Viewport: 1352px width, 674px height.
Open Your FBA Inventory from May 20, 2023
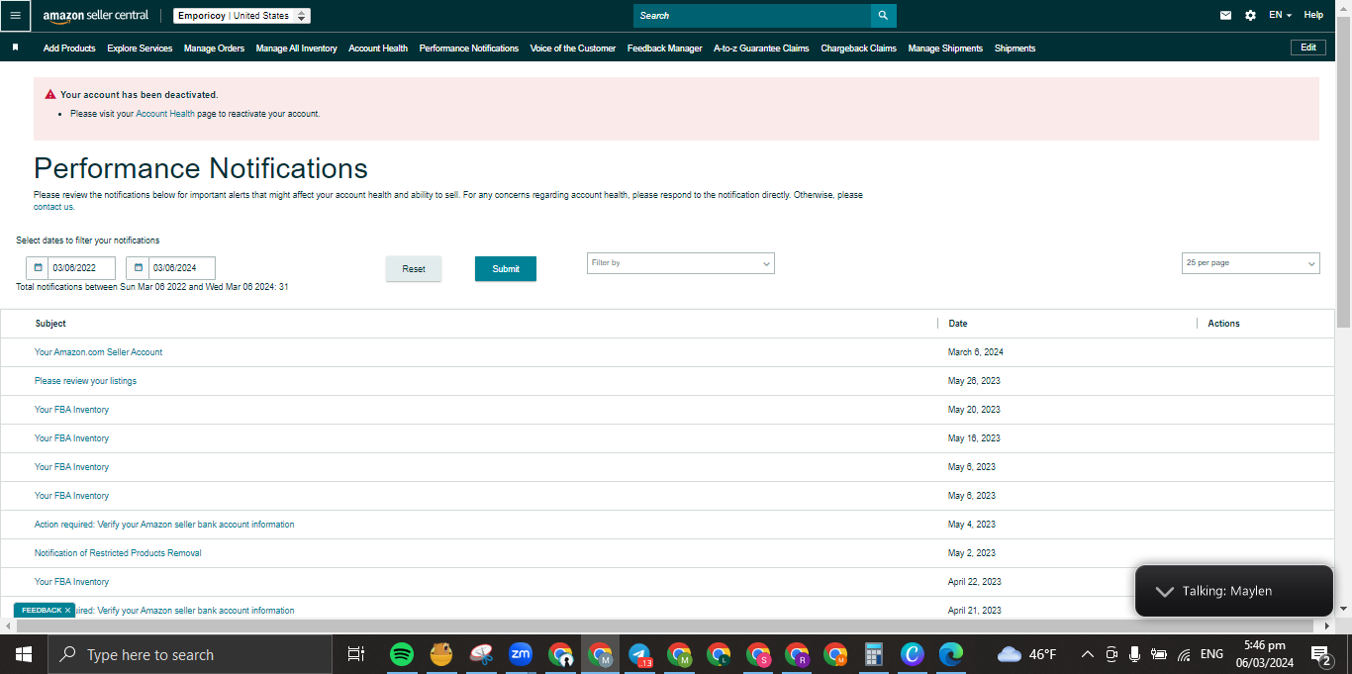point(71,410)
